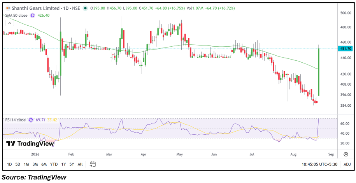This screenshot has height=183, width=356.
Task: Click the 426.40 SMA value
Action: 44,16
